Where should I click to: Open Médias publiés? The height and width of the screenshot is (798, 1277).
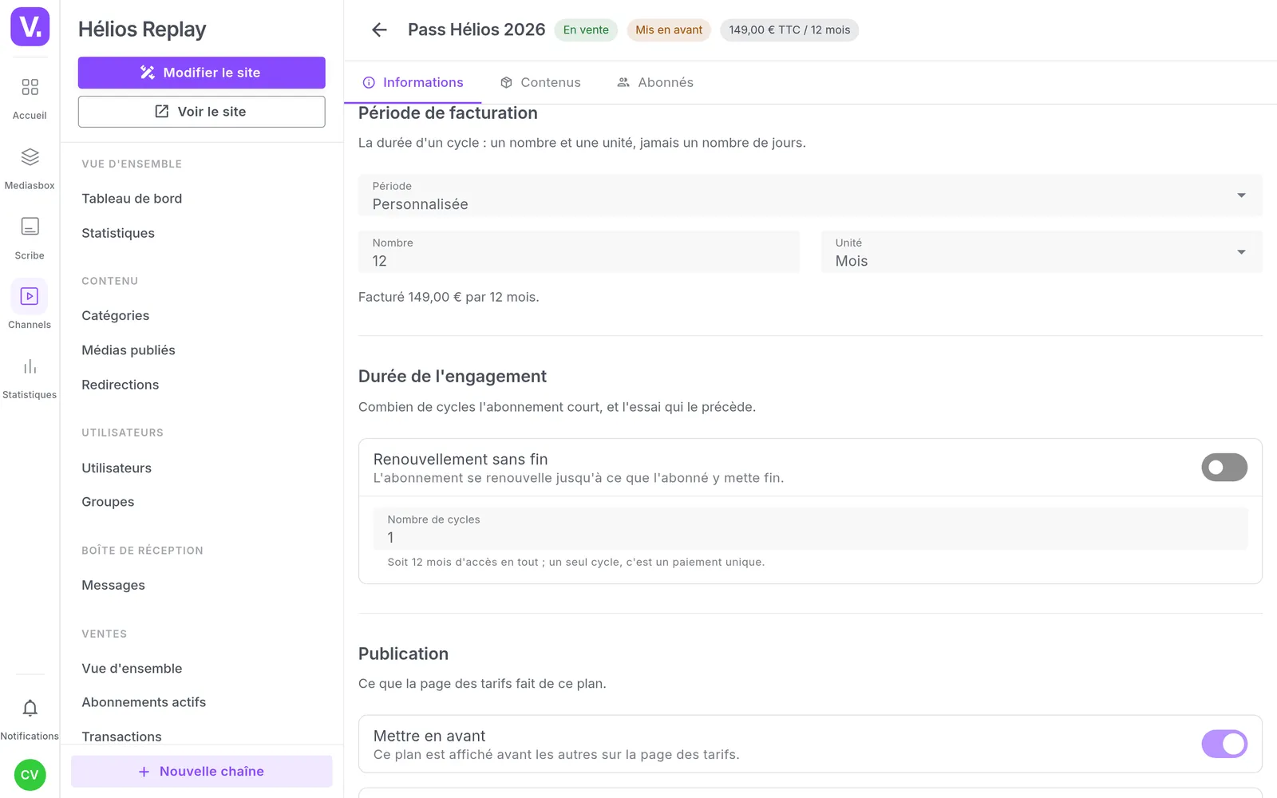click(128, 350)
